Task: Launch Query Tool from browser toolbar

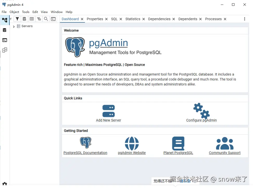Action: coord(24,19)
